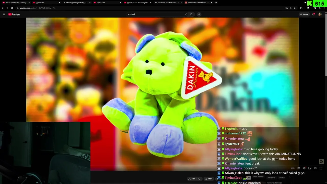
Task: Click Epidermis chat username
Action: [x=232, y=144]
